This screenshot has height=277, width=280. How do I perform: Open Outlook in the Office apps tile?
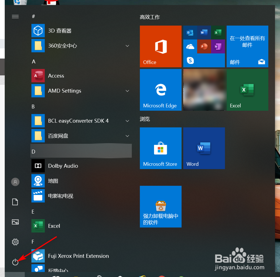pos(190,32)
